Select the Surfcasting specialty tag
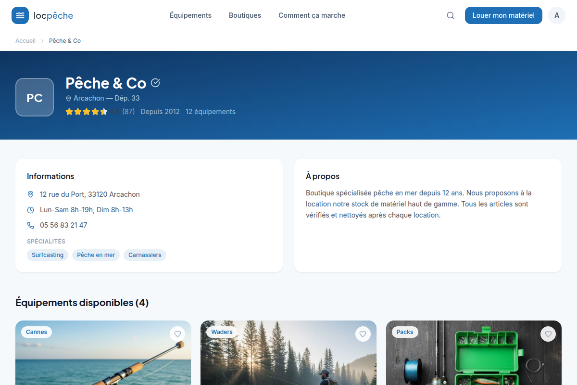The height and width of the screenshot is (385, 577). (x=48, y=255)
